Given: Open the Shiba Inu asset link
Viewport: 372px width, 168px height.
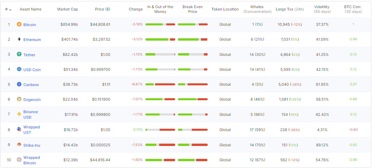Looking at the screenshot, I should click(32, 145).
